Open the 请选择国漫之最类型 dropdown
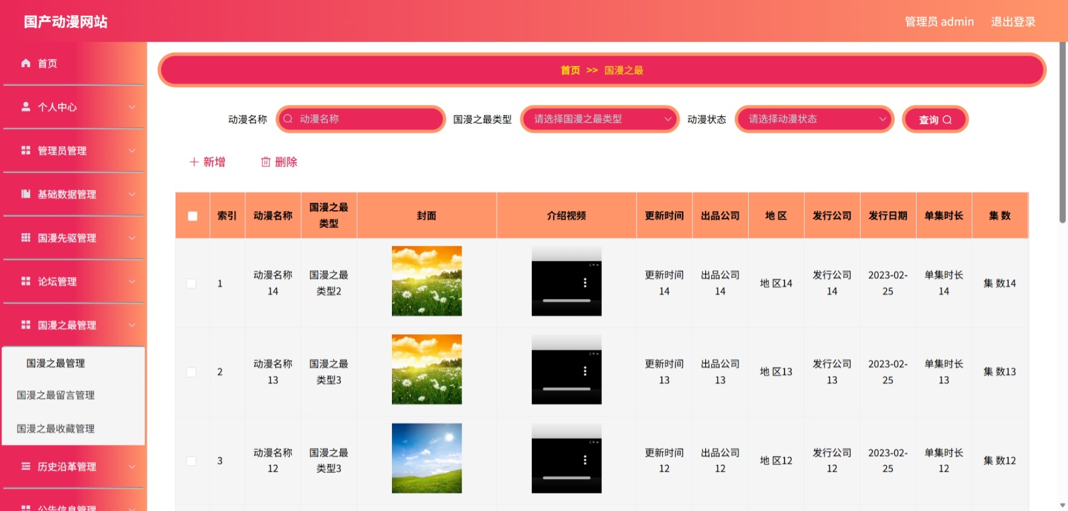Screen dimensions: 1068x511 600,119
